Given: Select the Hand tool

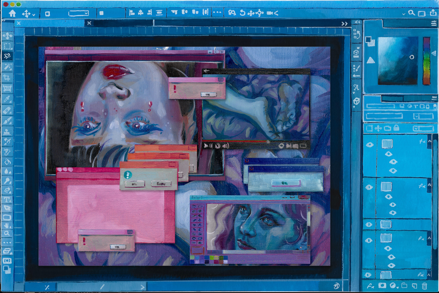Looking at the screenshot, I should point(7,226).
